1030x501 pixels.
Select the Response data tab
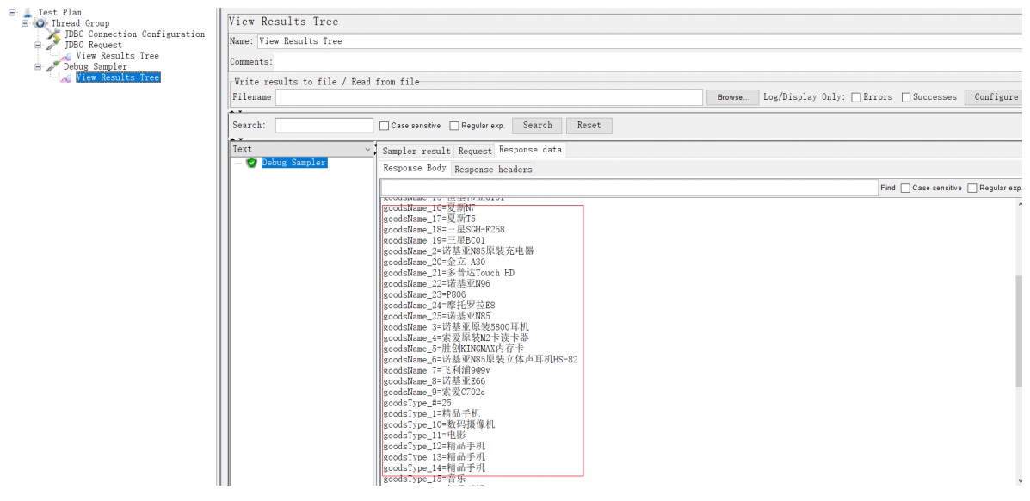[x=530, y=150]
